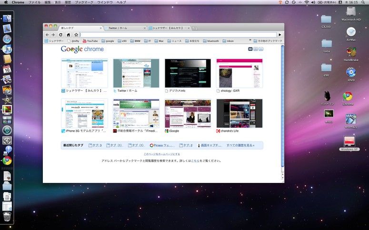The height and width of the screenshot is (230, 369).
Task: Open the ファイル menu
Action: pos(34,2)
